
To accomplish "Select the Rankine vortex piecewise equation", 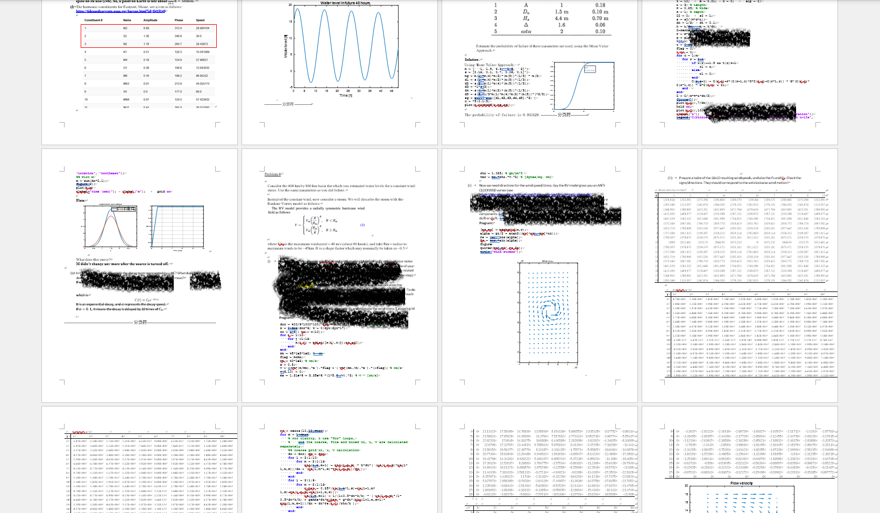I will 317,225.
